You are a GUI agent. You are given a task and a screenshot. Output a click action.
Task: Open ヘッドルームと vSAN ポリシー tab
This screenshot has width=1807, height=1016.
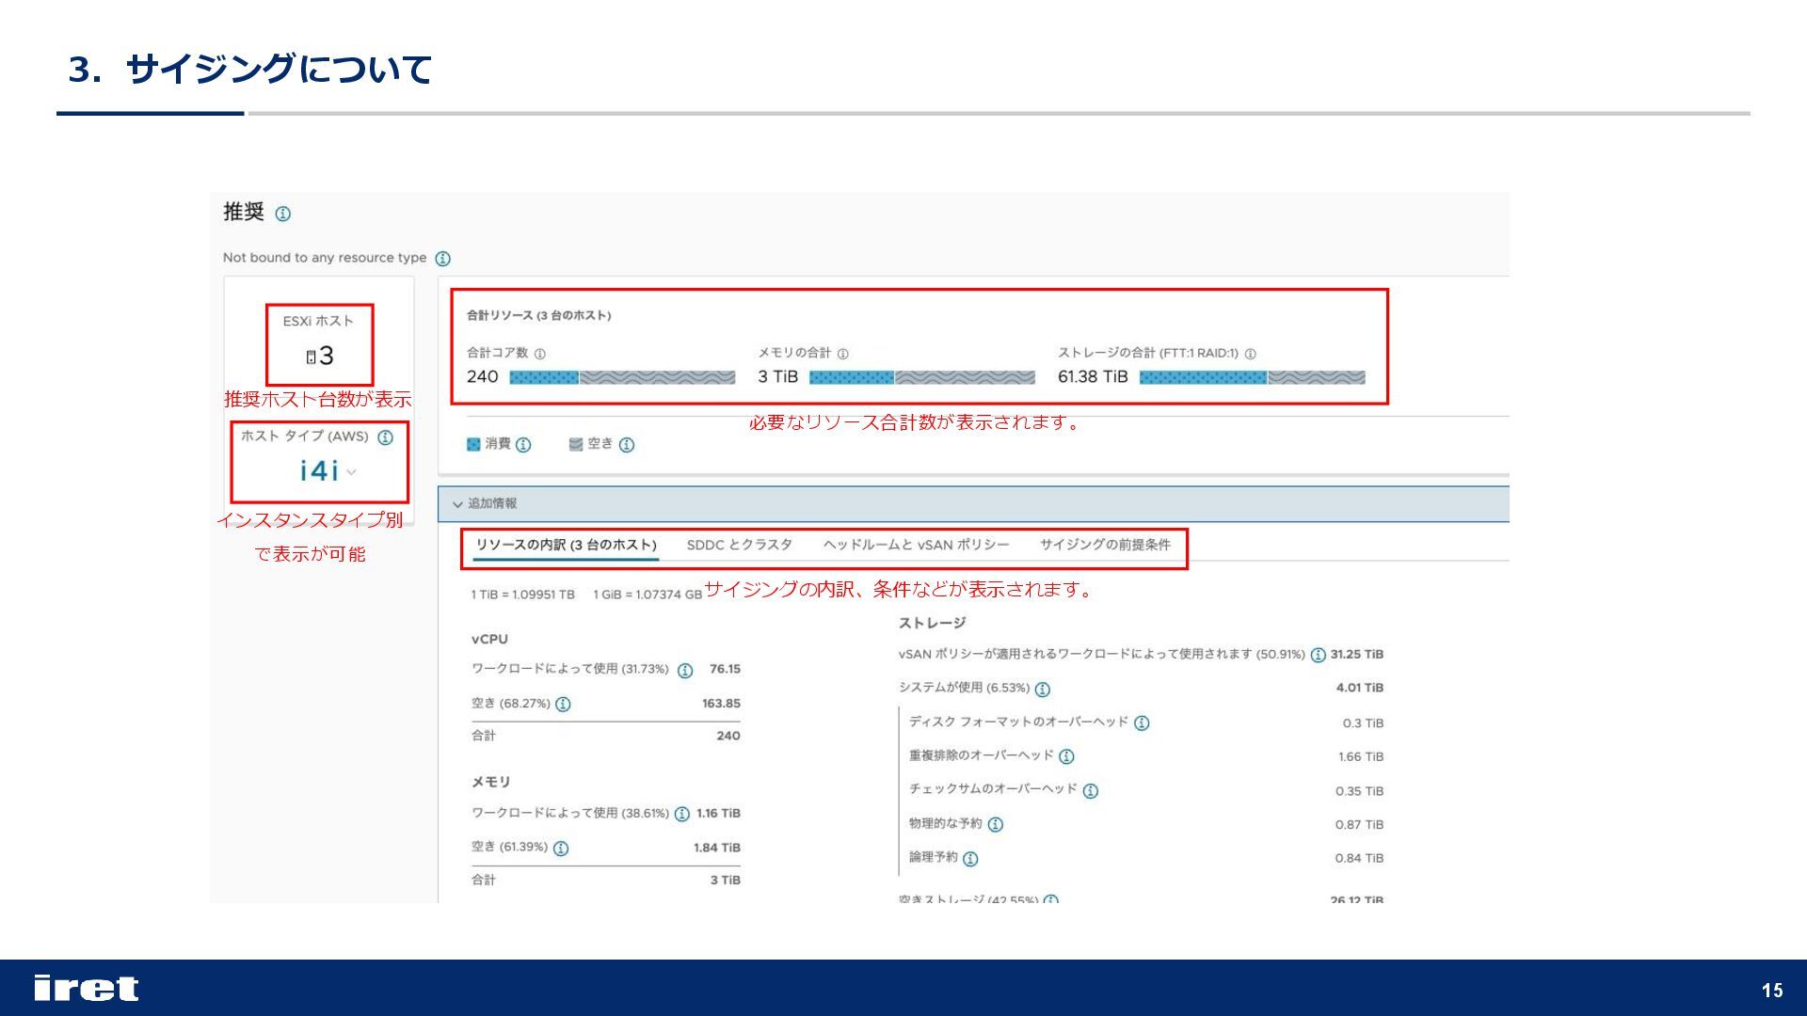[x=916, y=545]
